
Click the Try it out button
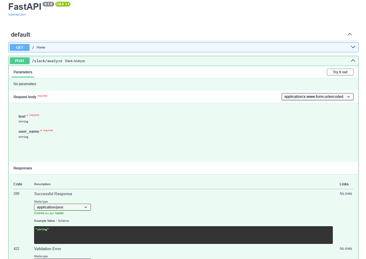pos(340,72)
